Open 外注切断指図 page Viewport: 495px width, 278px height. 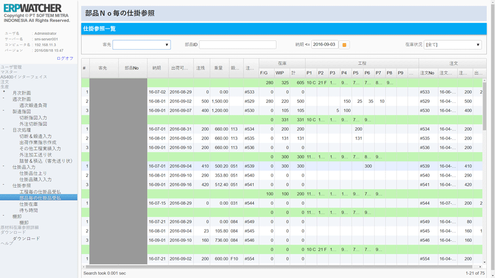tap(33, 124)
